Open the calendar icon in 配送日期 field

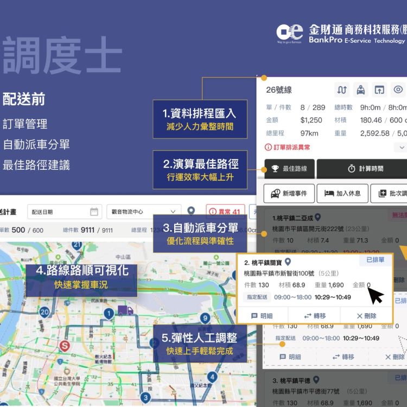pos(94,212)
